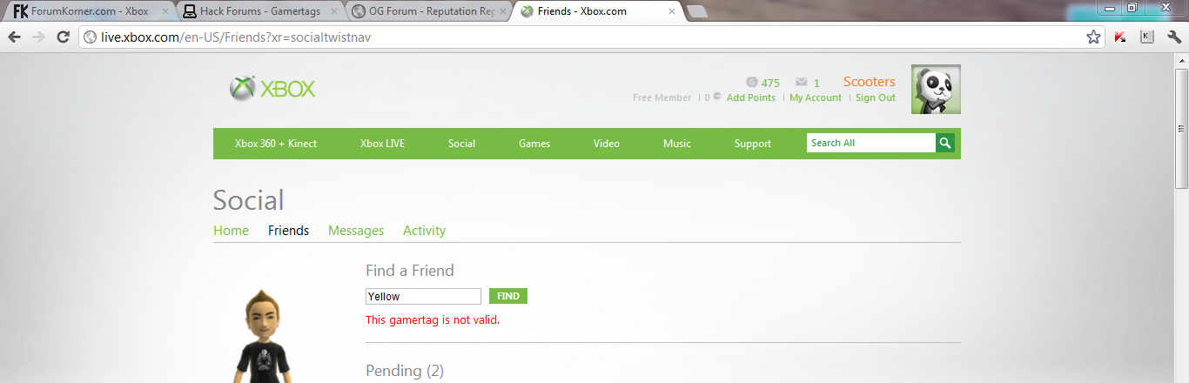
Task: Click the panda gamerpic thumbnail
Action: click(x=936, y=89)
